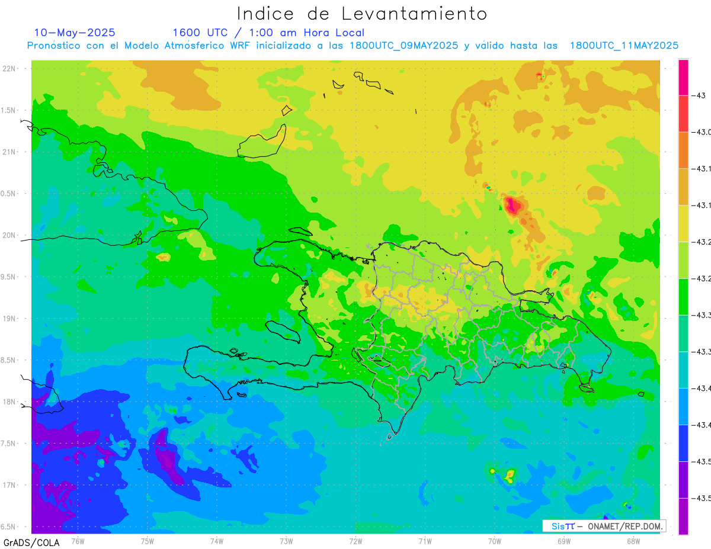Pick the dark blue legend color band
711x549 pixels.
point(683,443)
